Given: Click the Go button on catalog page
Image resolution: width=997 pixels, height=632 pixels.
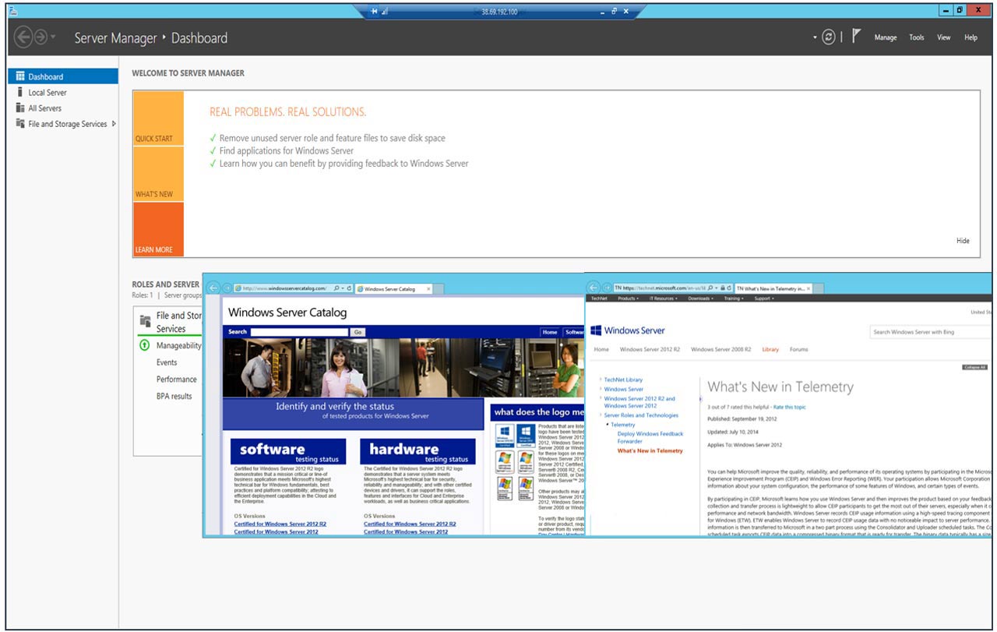Looking at the screenshot, I should (x=358, y=332).
